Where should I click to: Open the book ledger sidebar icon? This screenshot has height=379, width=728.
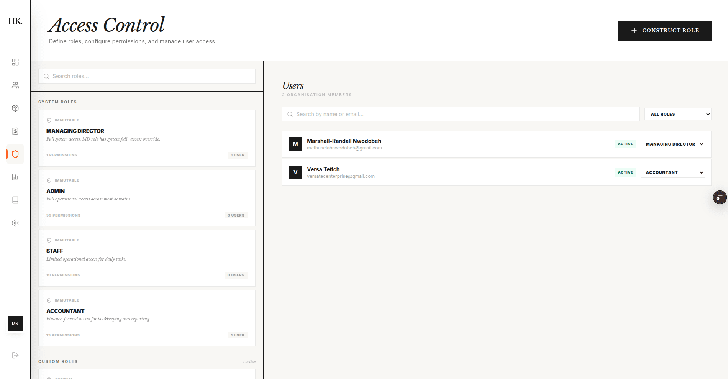click(15, 200)
